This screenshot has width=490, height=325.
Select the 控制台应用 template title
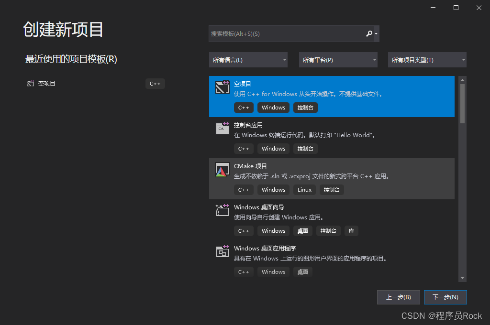click(x=248, y=125)
